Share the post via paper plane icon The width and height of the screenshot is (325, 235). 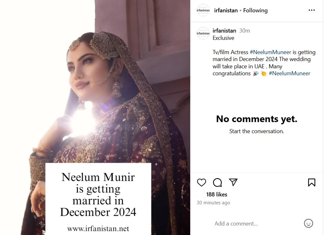233,182
